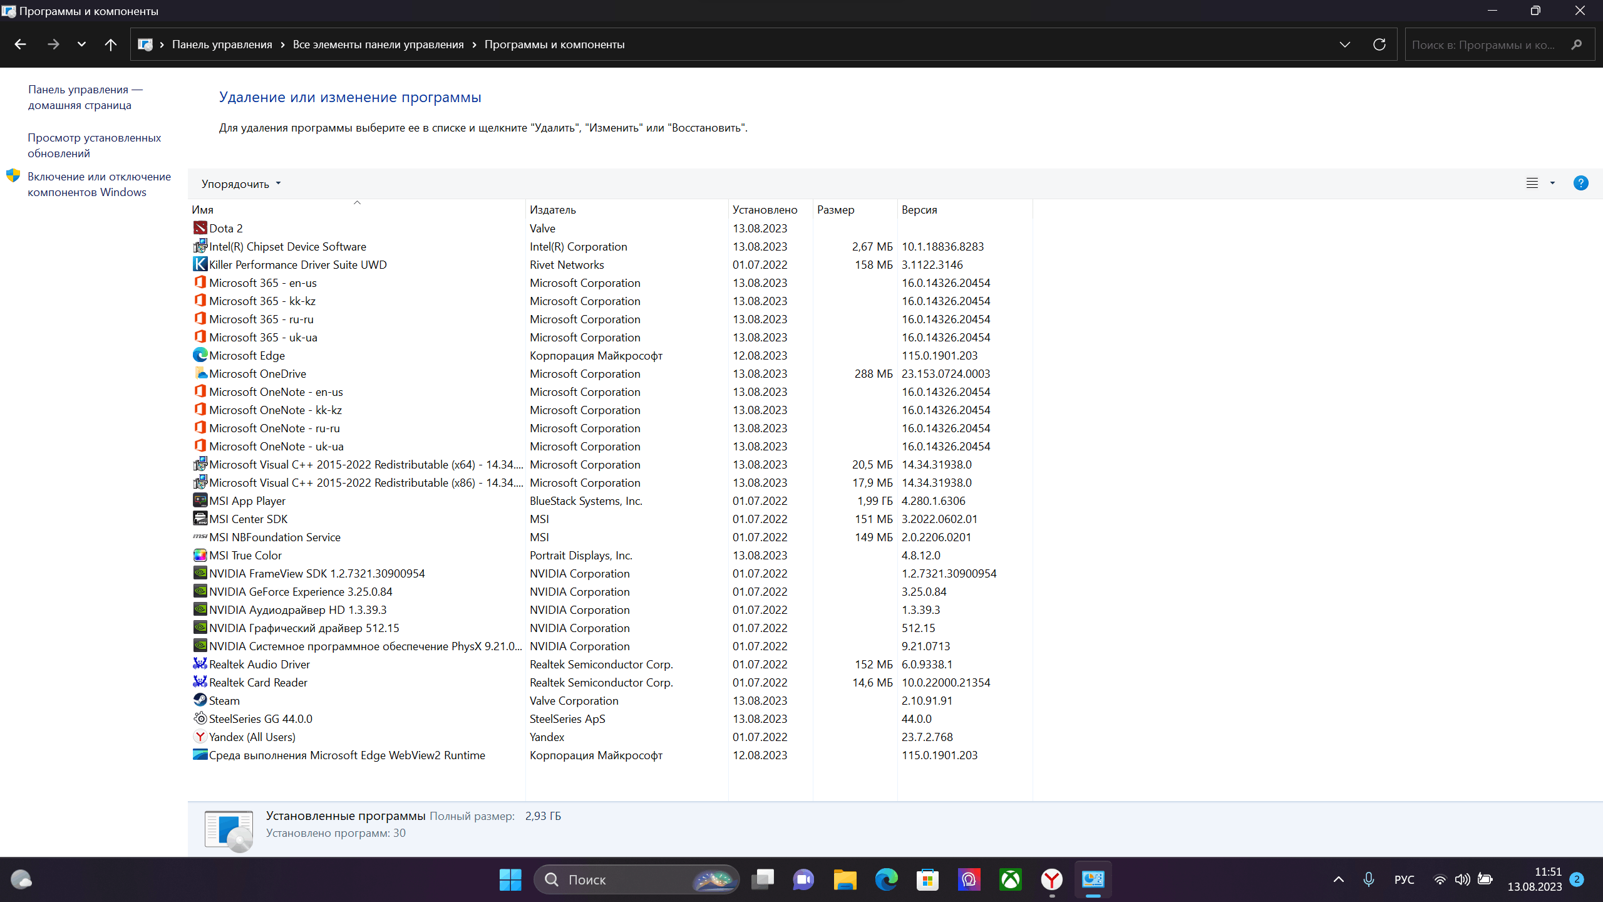Sort by the Издатель column header
Screen dimensions: 1603x902
pyautogui.click(x=627, y=209)
